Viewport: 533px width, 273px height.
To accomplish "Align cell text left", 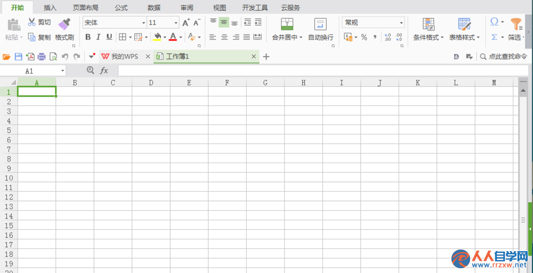I will [213, 37].
